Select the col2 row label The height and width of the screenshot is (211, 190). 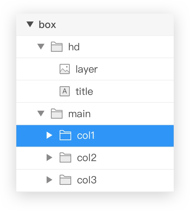point(87,158)
